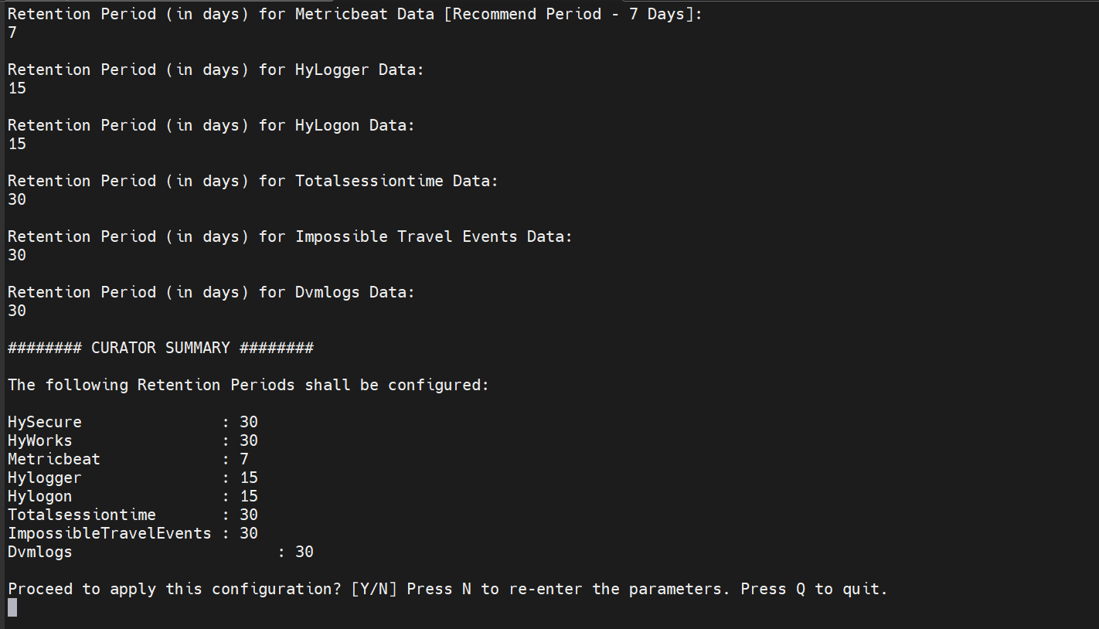Click the Impossible Travel Events Data prompt line
This screenshot has height=629, width=1099.
pos(290,236)
